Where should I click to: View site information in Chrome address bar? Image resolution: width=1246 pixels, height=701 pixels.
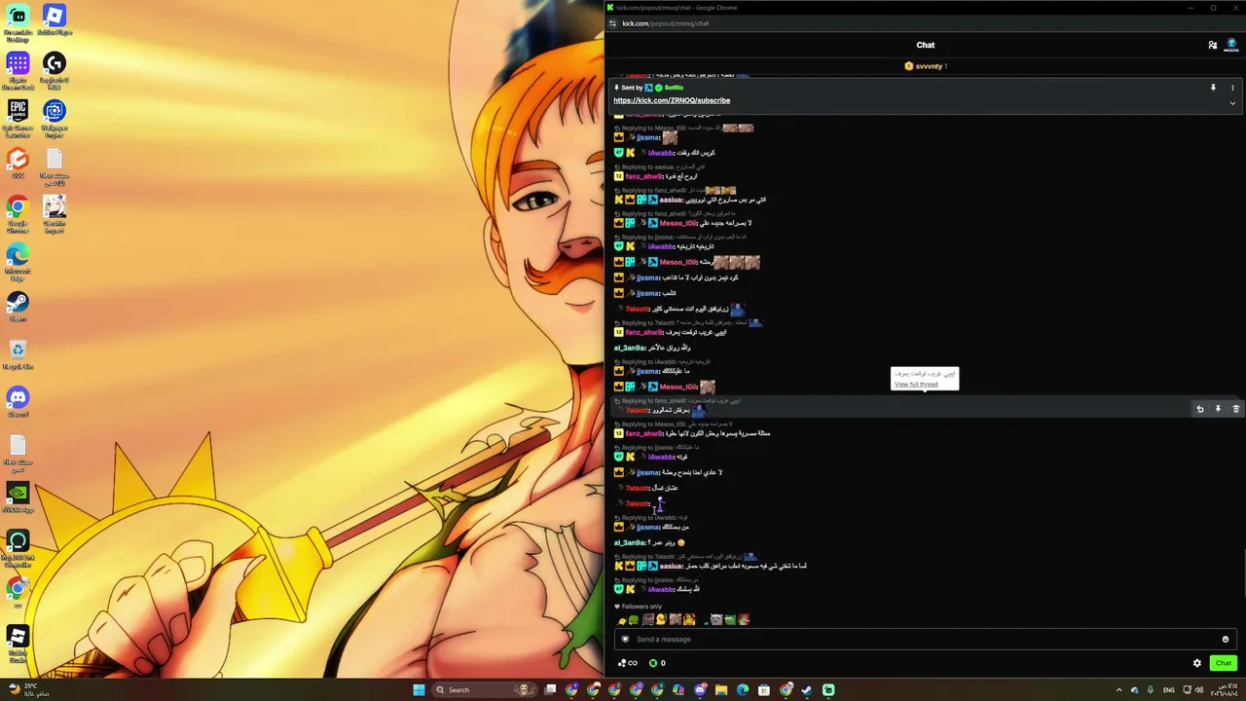(612, 23)
